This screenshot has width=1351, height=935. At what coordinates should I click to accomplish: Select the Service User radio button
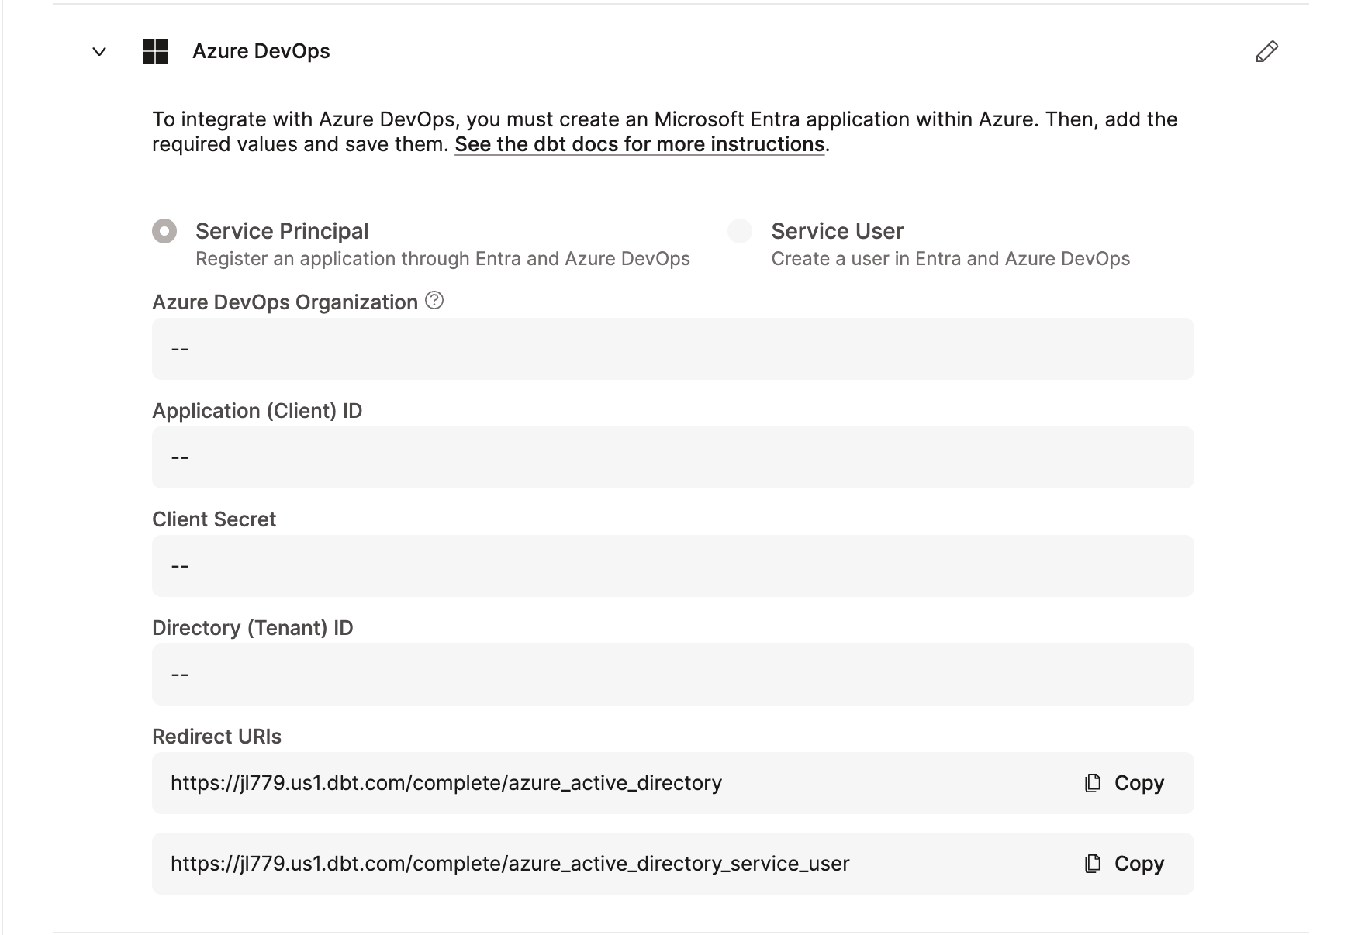click(739, 230)
